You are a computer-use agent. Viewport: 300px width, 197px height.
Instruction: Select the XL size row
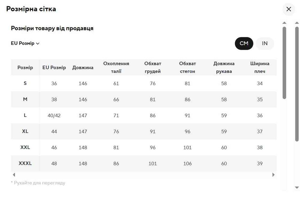(x=25, y=131)
